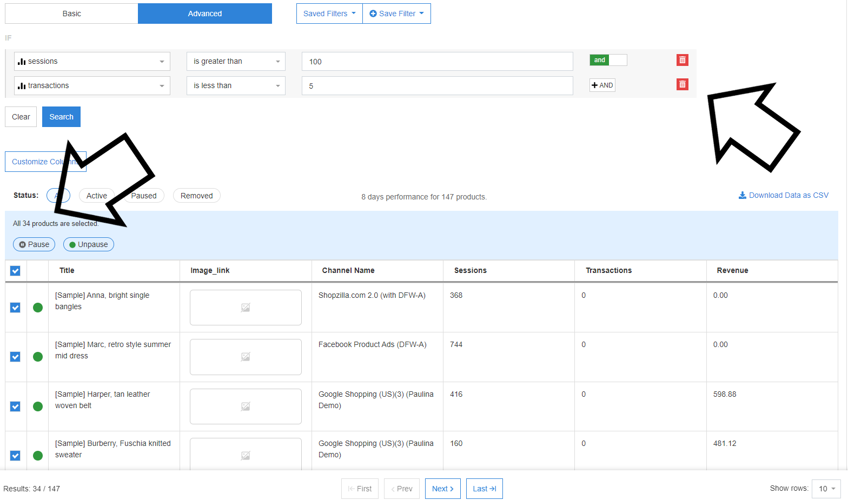
Task: Sort by the Transactions column header
Action: click(609, 270)
